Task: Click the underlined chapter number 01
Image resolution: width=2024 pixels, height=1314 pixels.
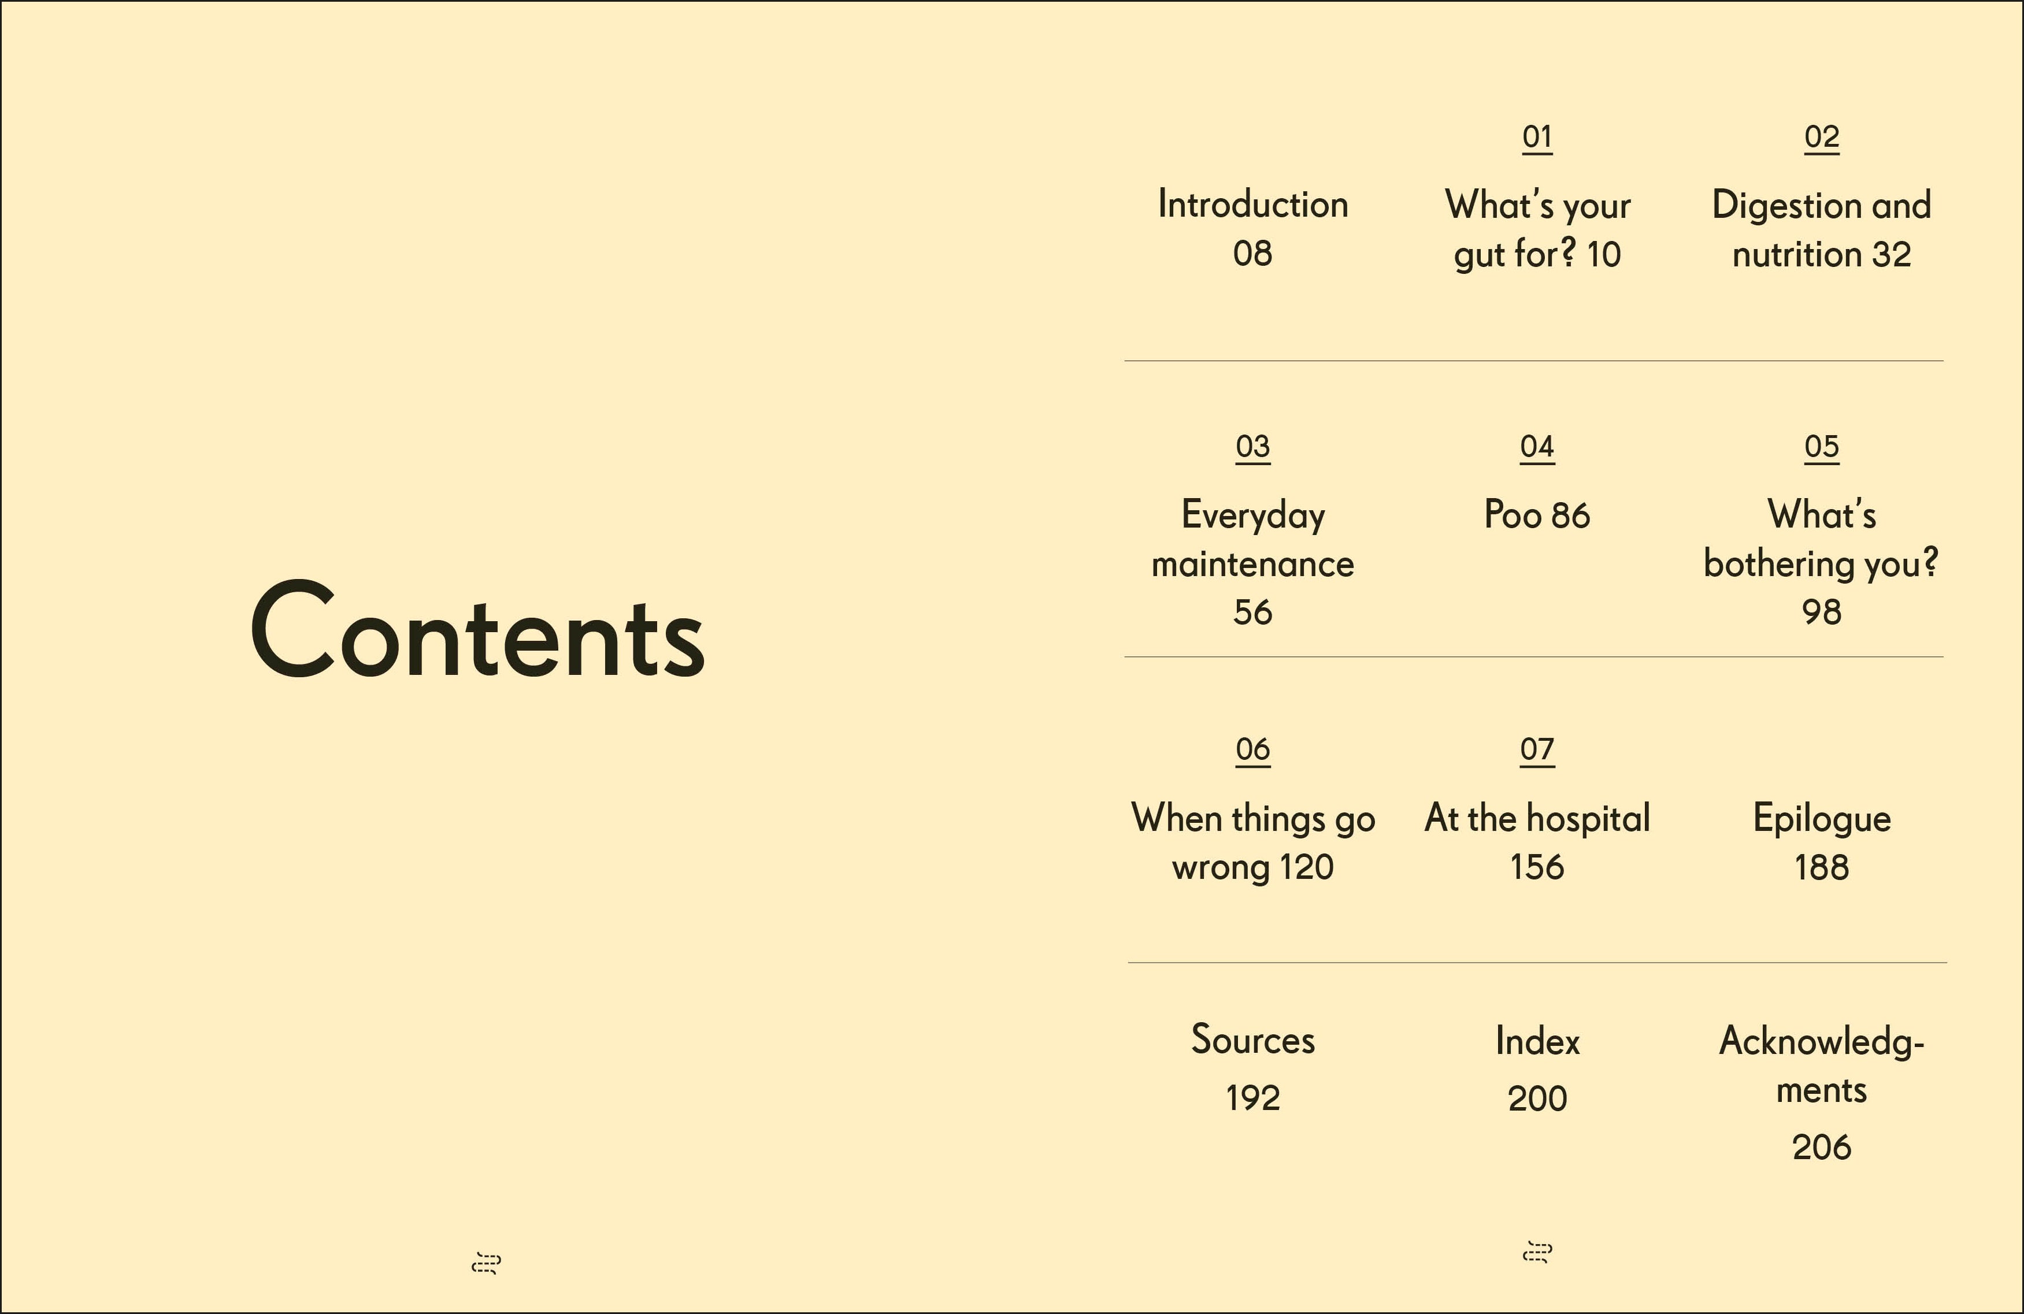Action: coord(1537,137)
